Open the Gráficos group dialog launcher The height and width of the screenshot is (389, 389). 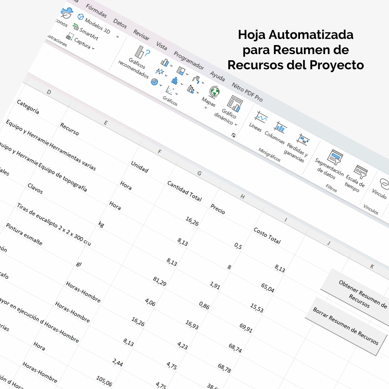233,135
